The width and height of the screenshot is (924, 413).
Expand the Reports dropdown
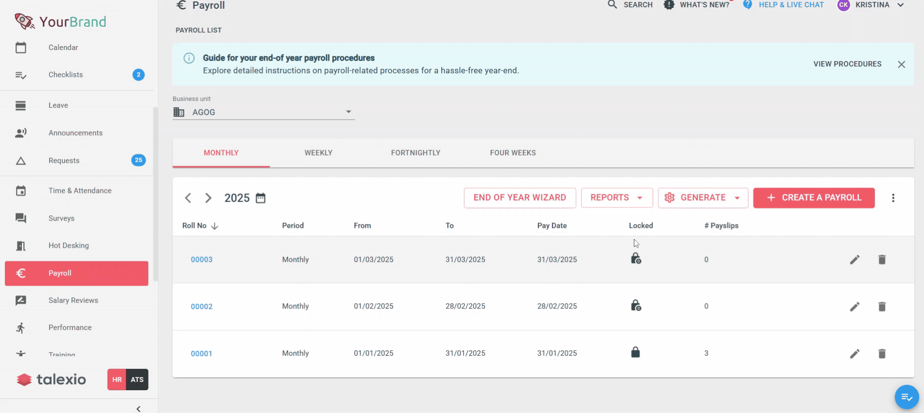tap(617, 198)
